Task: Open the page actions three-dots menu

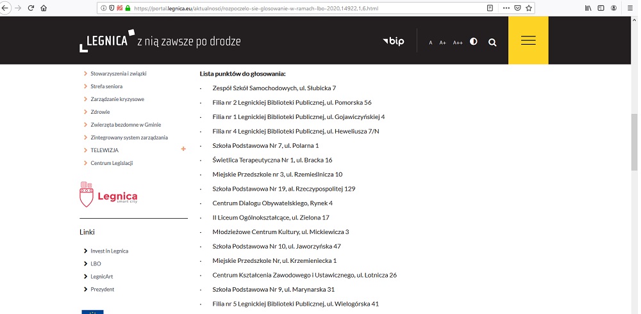Action: pyautogui.click(x=506, y=8)
